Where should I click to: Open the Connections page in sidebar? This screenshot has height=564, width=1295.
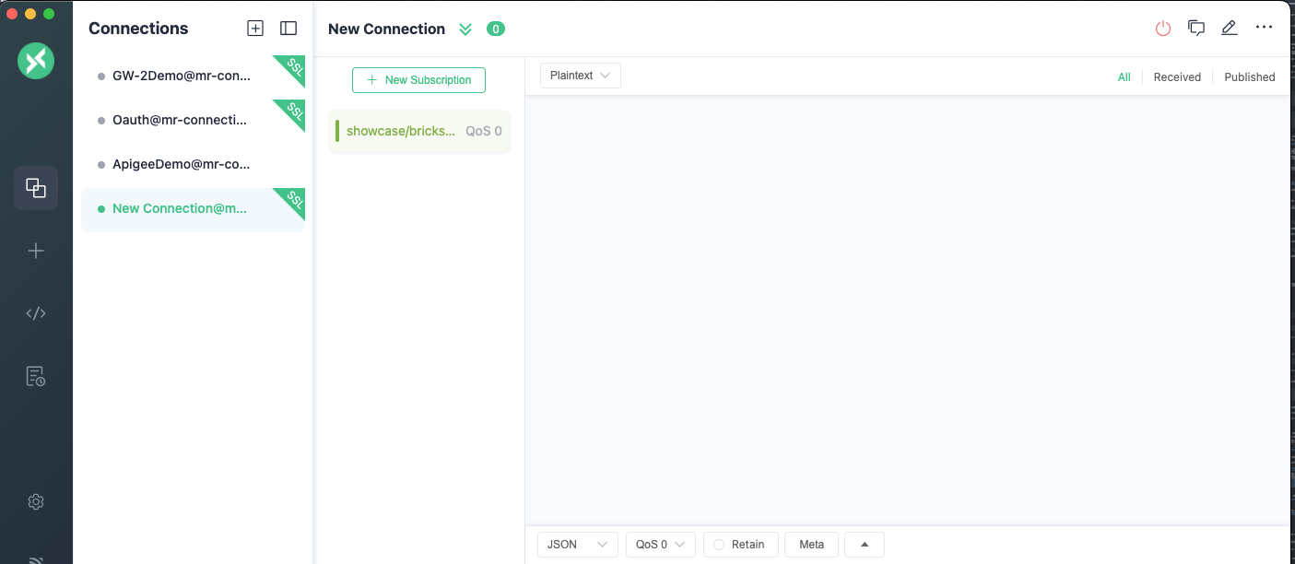click(x=36, y=188)
